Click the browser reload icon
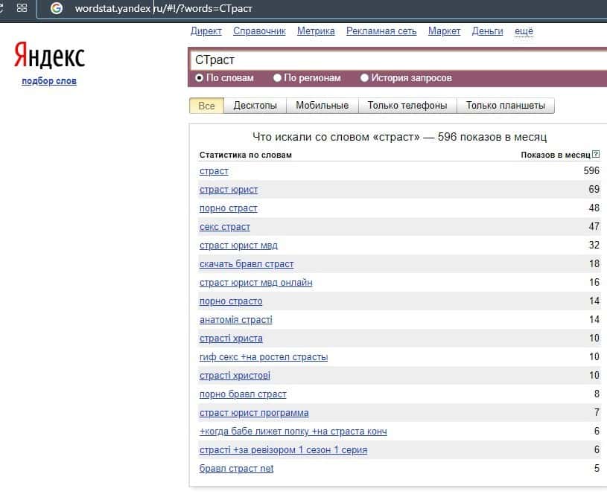The height and width of the screenshot is (497, 607). 2,8
